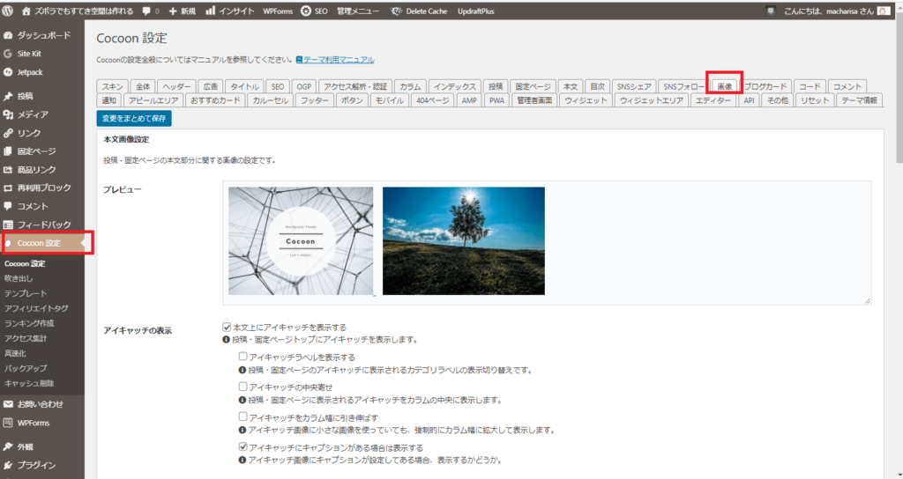Switch to the スキン tab
The height and width of the screenshot is (479, 903).
click(x=113, y=86)
